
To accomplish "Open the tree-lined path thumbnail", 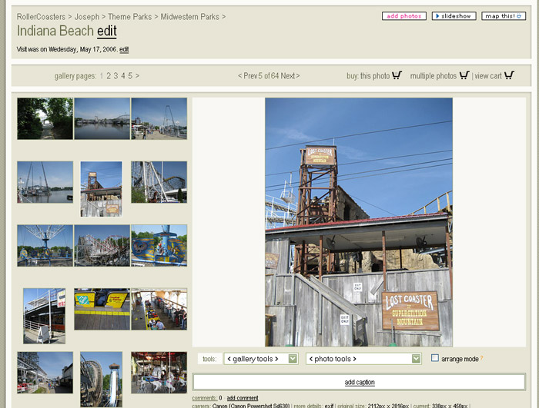I will [x=45, y=118].
